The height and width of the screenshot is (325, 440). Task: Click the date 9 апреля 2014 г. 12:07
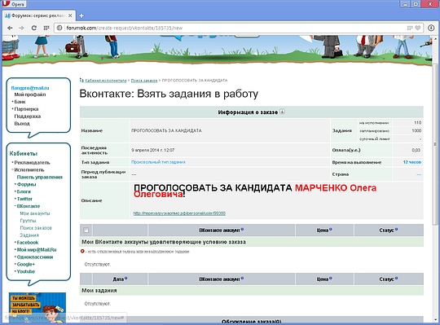(x=153, y=151)
